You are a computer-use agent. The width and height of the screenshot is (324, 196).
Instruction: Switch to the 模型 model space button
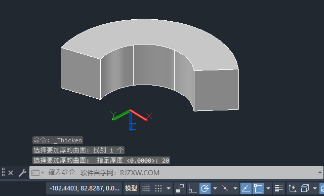[x=131, y=188]
